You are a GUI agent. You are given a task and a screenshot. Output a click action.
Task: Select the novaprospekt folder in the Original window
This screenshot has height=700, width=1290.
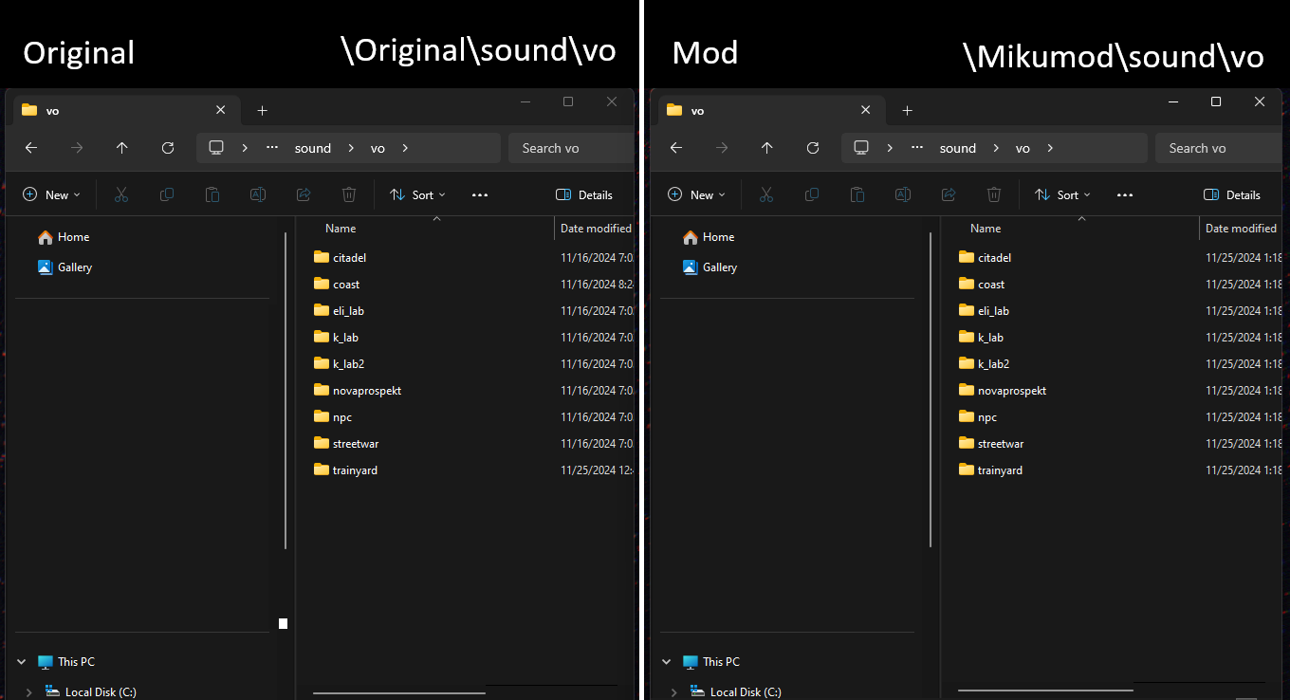click(367, 391)
